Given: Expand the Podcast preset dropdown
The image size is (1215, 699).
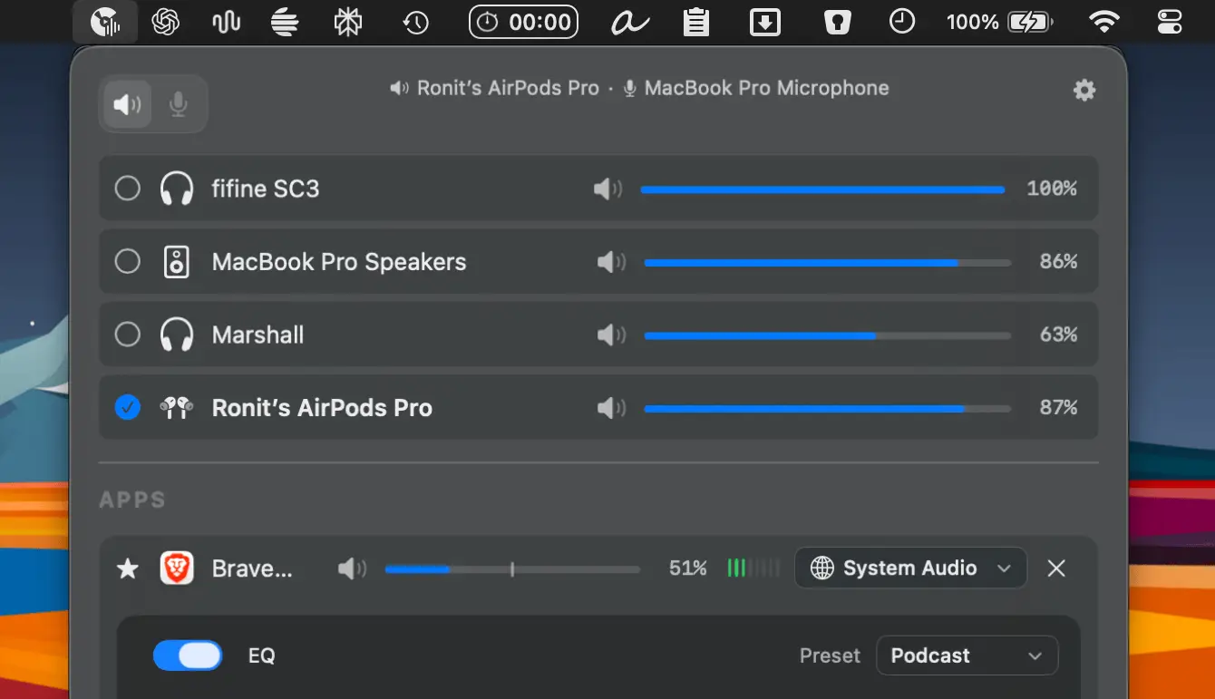Looking at the screenshot, I should (967, 655).
